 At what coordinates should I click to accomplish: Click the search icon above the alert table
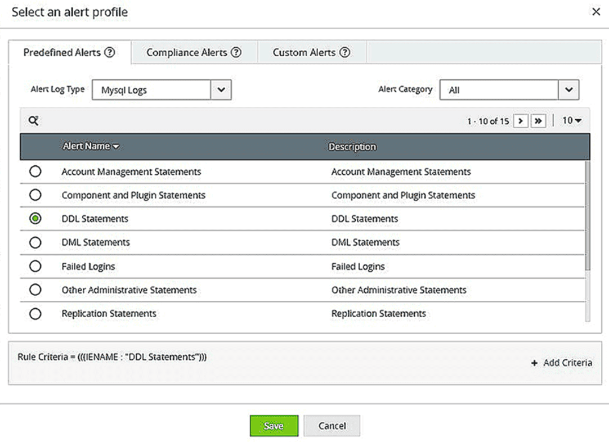34,120
